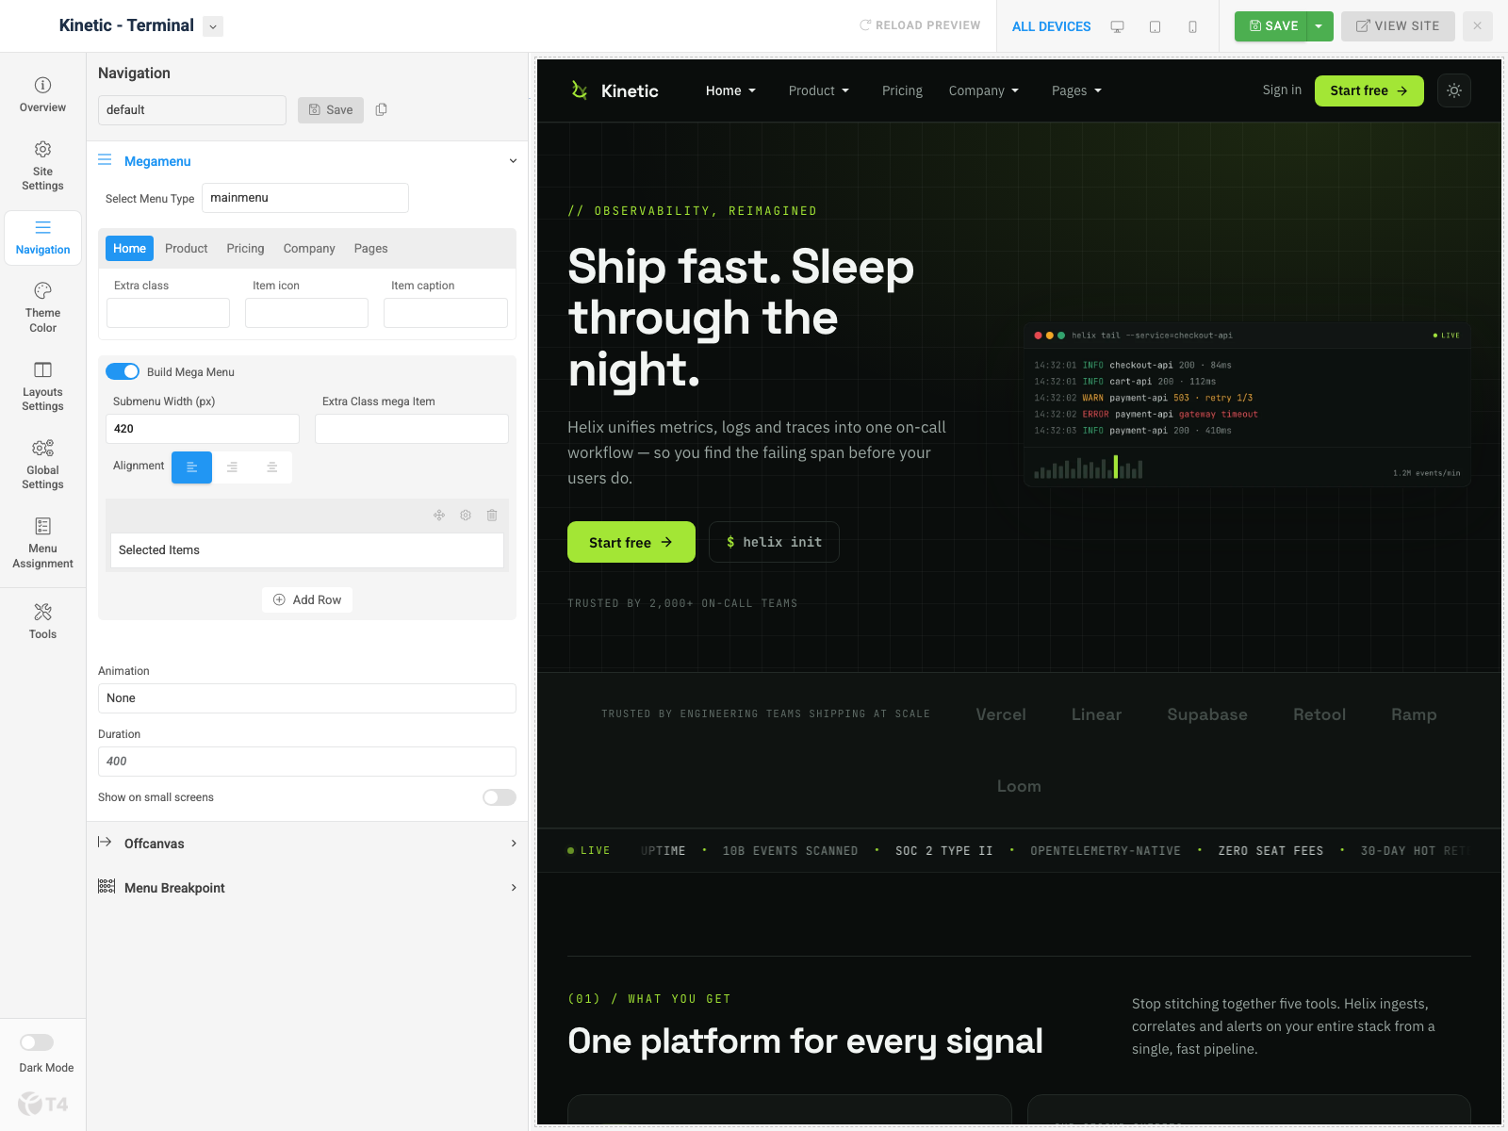Open Site Settings in the sidebar
The height and width of the screenshot is (1131, 1508).
[x=42, y=166]
